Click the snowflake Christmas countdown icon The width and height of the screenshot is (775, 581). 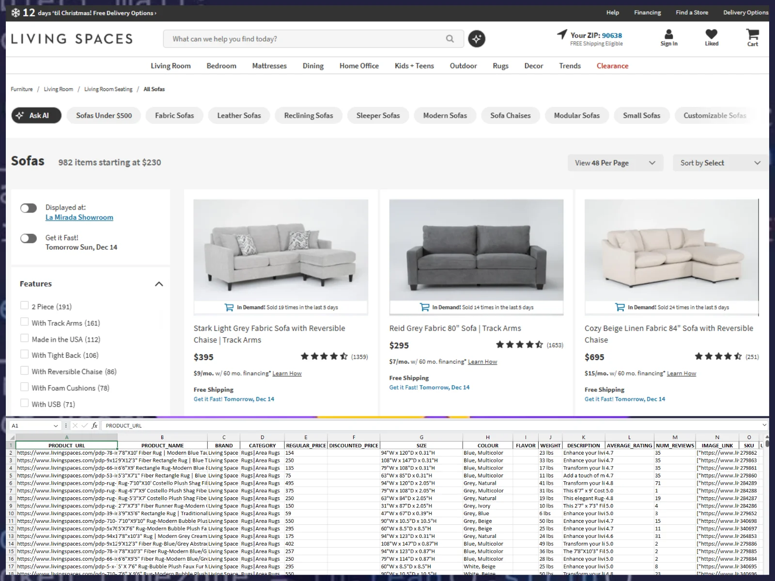tap(15, 13)
